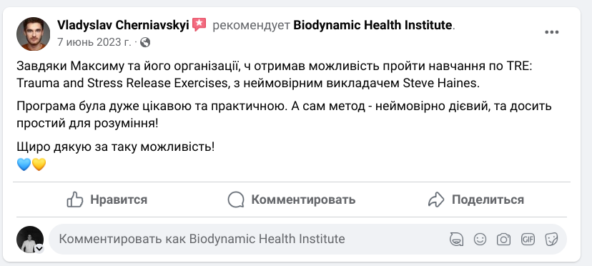Viewport: 592px width, 266px height.
Task: Share the post with Поделиться
Action: (x=475, y=199)
